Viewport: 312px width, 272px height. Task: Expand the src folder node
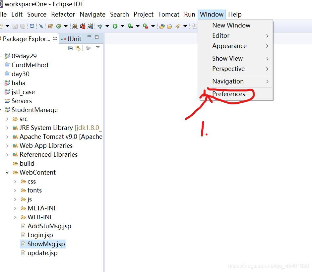[x=7, y=119]
